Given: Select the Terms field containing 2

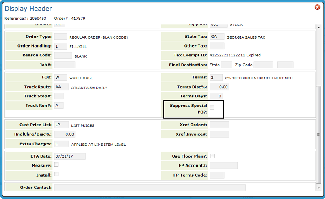Looking at the screenshot, I should click(x=216, y=78).
